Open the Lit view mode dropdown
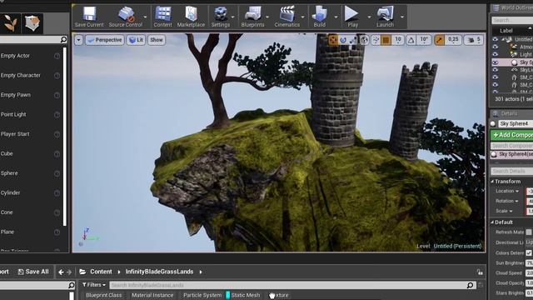The image size is (533, 300). (136, 40)
